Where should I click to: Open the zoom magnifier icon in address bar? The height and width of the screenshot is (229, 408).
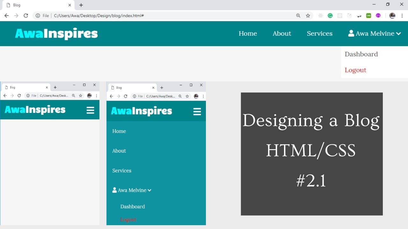pyautogui.click(x=298, y=16)
